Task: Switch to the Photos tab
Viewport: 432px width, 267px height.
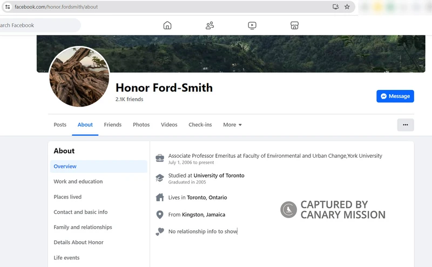Action: [x=141, y=125]
